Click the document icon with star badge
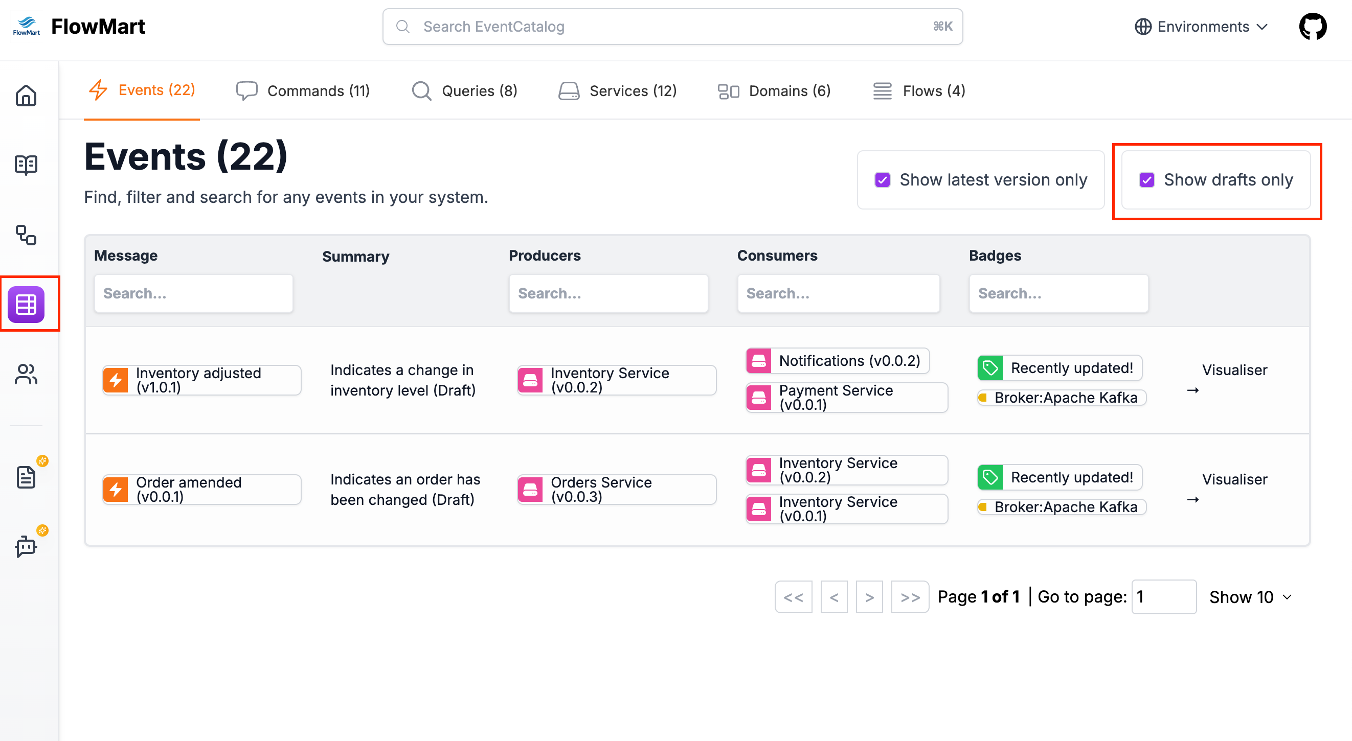 [x=26, y=477]
